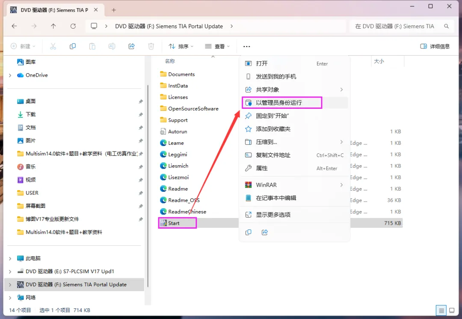Choose 发送到我的手机 in context menu
Image resolution: width=462 pixels, height=319 pixels.
tap(295, 76)
